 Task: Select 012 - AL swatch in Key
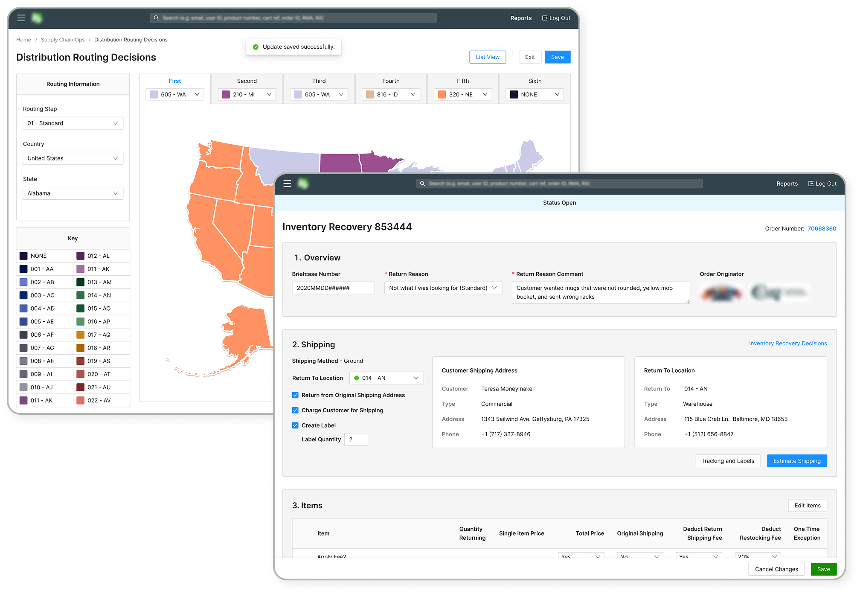(x=80, y=256)
